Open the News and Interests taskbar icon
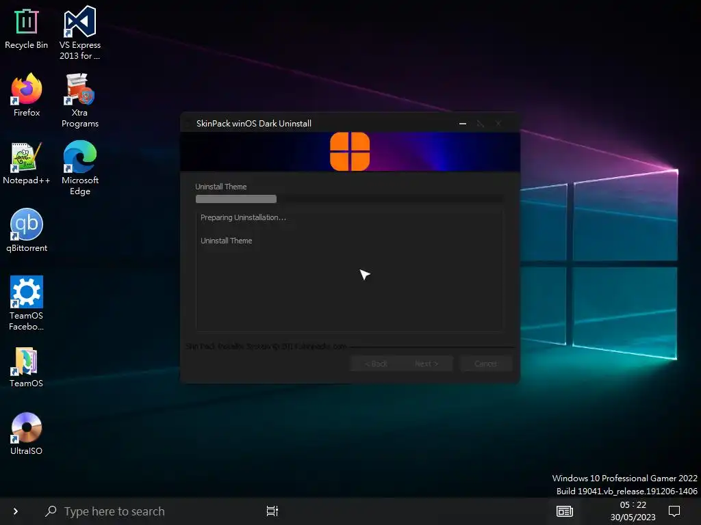The height and width of the screenshot is (525, 701). click(565, 511)
